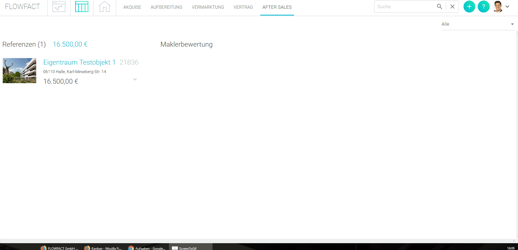The width and height of the screenshot is (518, 250).
Task: Select the After Sales tab
Action: click(277, 7)
